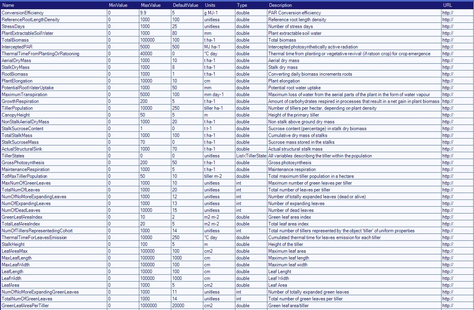Click the 'Green leaf area/tiller' description
Image resolution: width=474 pixels, height=310 pixels.
click(x=354, y=306)
